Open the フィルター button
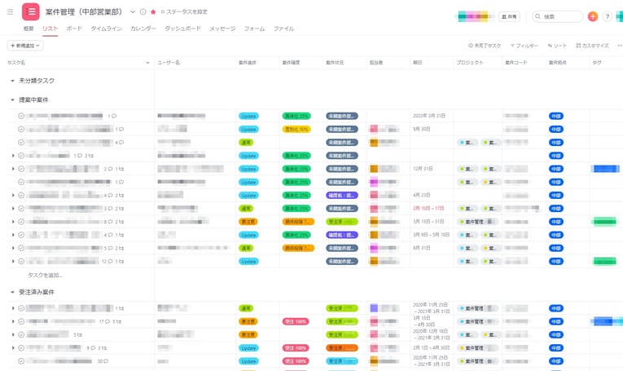 [524, 46]
